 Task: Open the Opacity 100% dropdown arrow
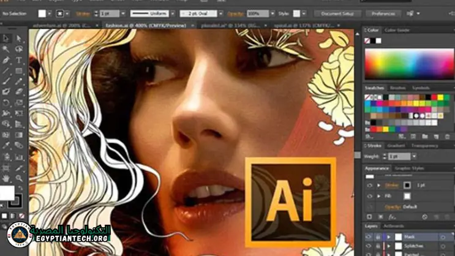tap(273, 13)
